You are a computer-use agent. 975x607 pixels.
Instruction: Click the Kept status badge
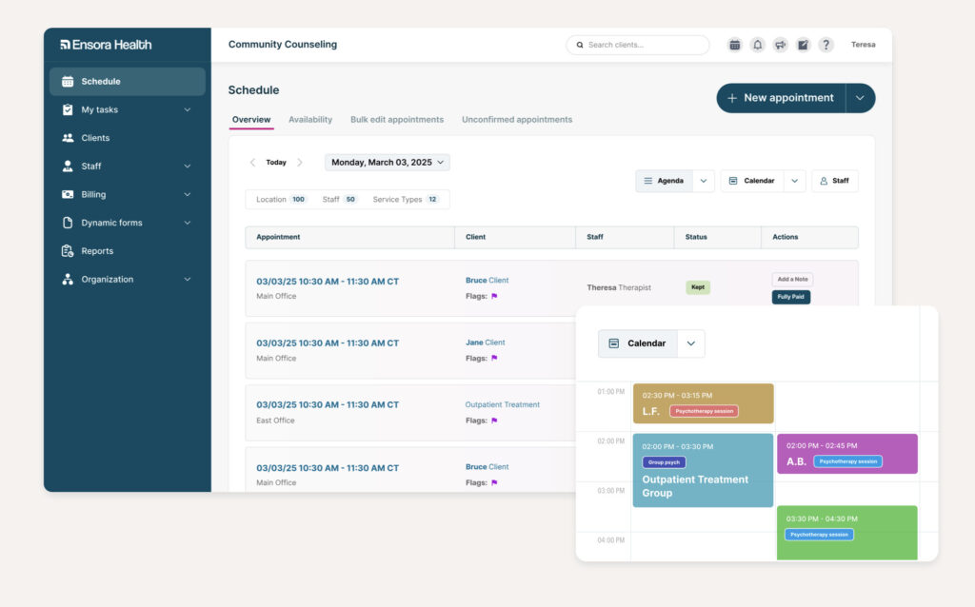pyautogui.click(x=698, y=287)
